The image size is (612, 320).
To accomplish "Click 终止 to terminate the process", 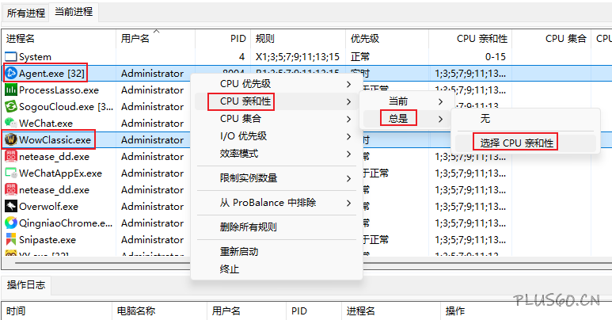I will click(x=230, y=269).
